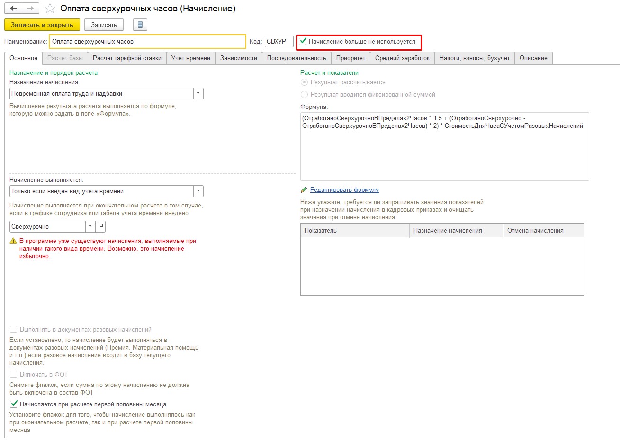
Task: Click the forward navigation arrow
Action: pyautogui.click(x=30, y=9)
